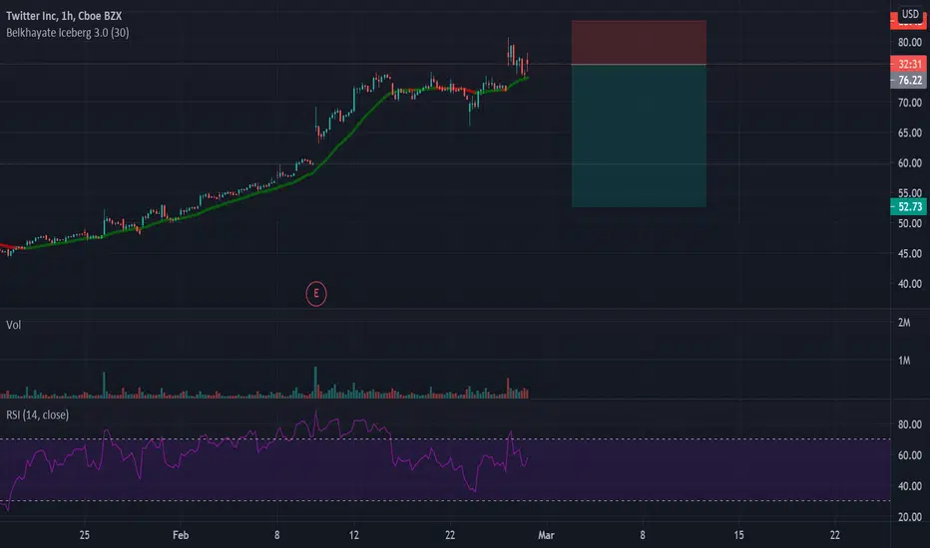Click the 65.00 price axis label
This screenshot has height=548, width=930.
coord(910,133)
